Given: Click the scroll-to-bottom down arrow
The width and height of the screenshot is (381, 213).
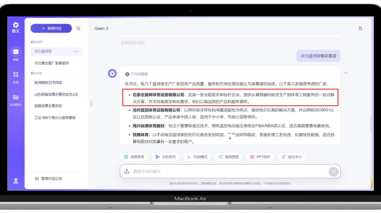Looking at the screenshot, I should [230, 137].
